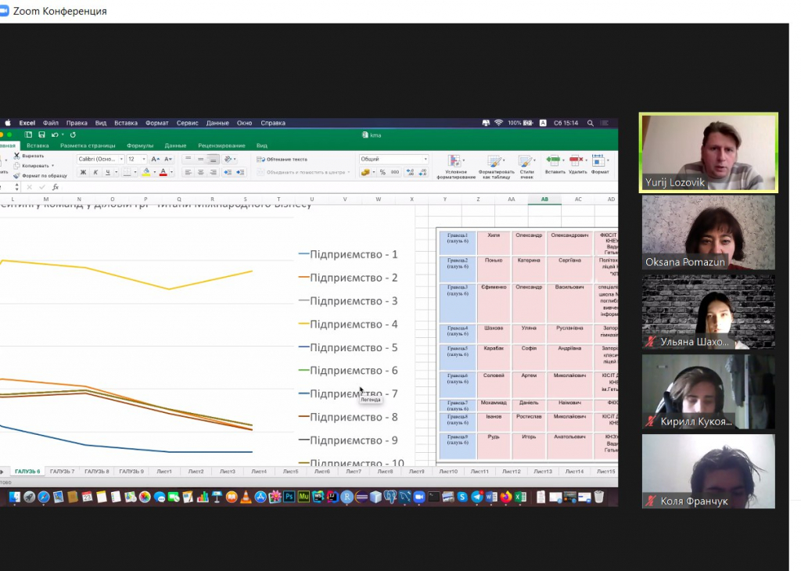
Task: Apply percent style with the % icon
Action: [x=383, y=173]
